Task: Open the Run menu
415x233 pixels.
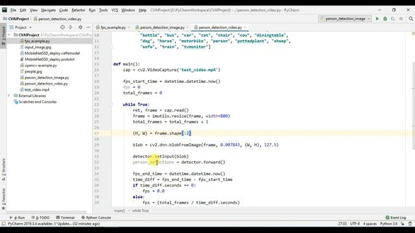Action: pyautogui.click(x=92, y=10)
